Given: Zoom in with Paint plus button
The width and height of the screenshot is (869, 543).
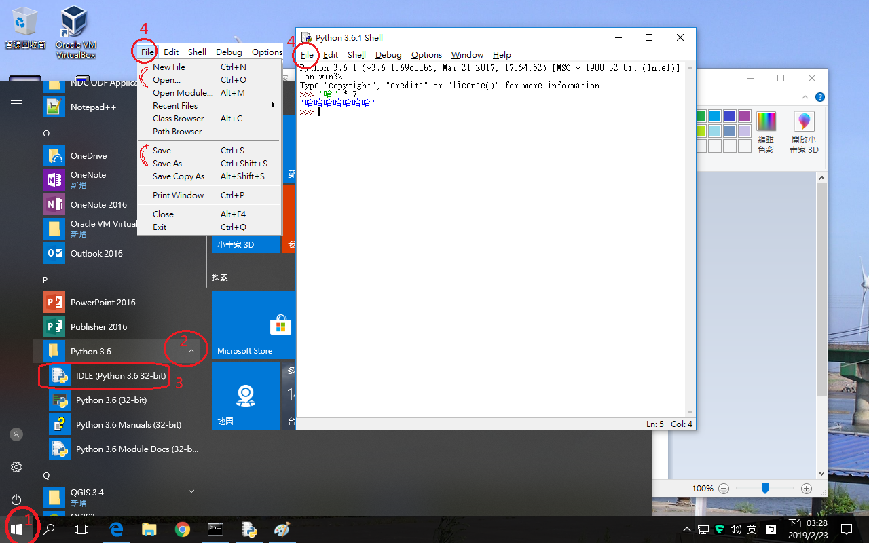Looking at the screenshot, I should pos(807,489).
